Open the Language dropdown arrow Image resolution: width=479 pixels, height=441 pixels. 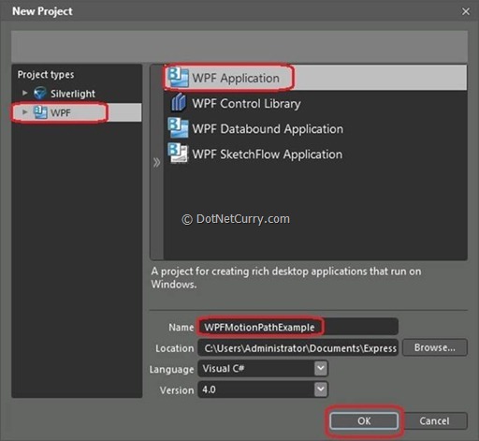click(x=321, y=368)
